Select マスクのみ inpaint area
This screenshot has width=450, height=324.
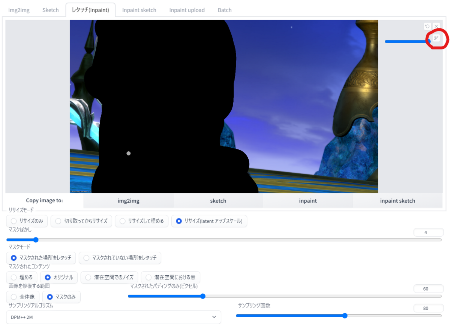[x=61, y=297]
